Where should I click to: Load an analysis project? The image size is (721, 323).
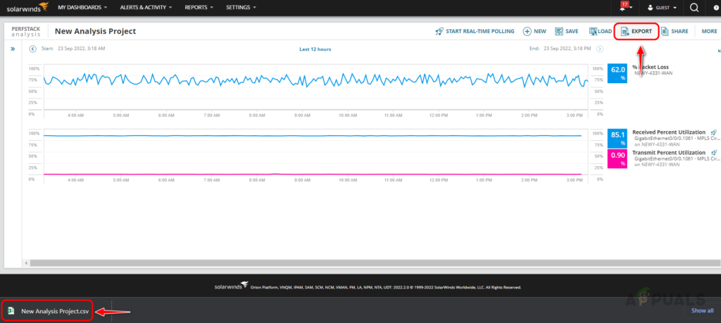pos(601,31)
